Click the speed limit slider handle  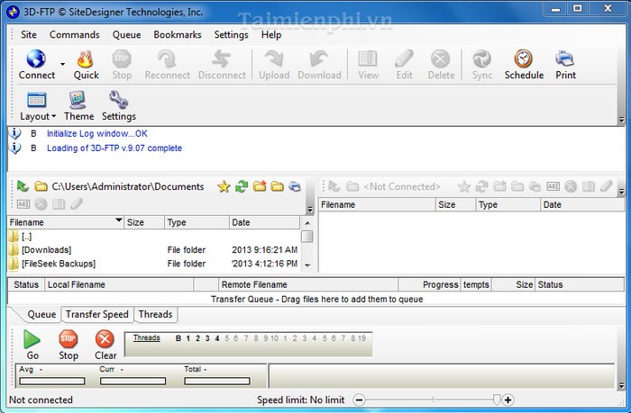point(496,400)
